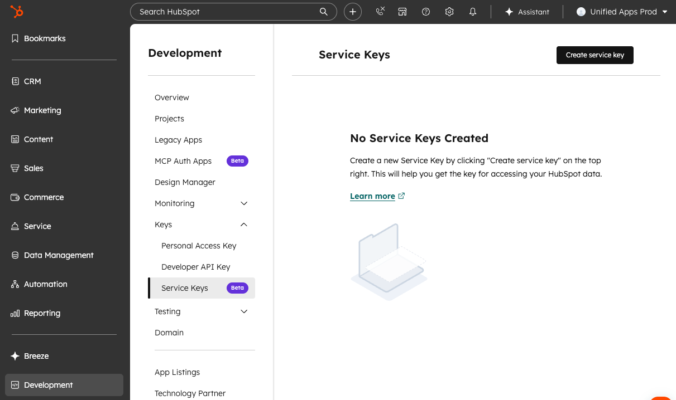Follow the Learn more link

point(372,196)
